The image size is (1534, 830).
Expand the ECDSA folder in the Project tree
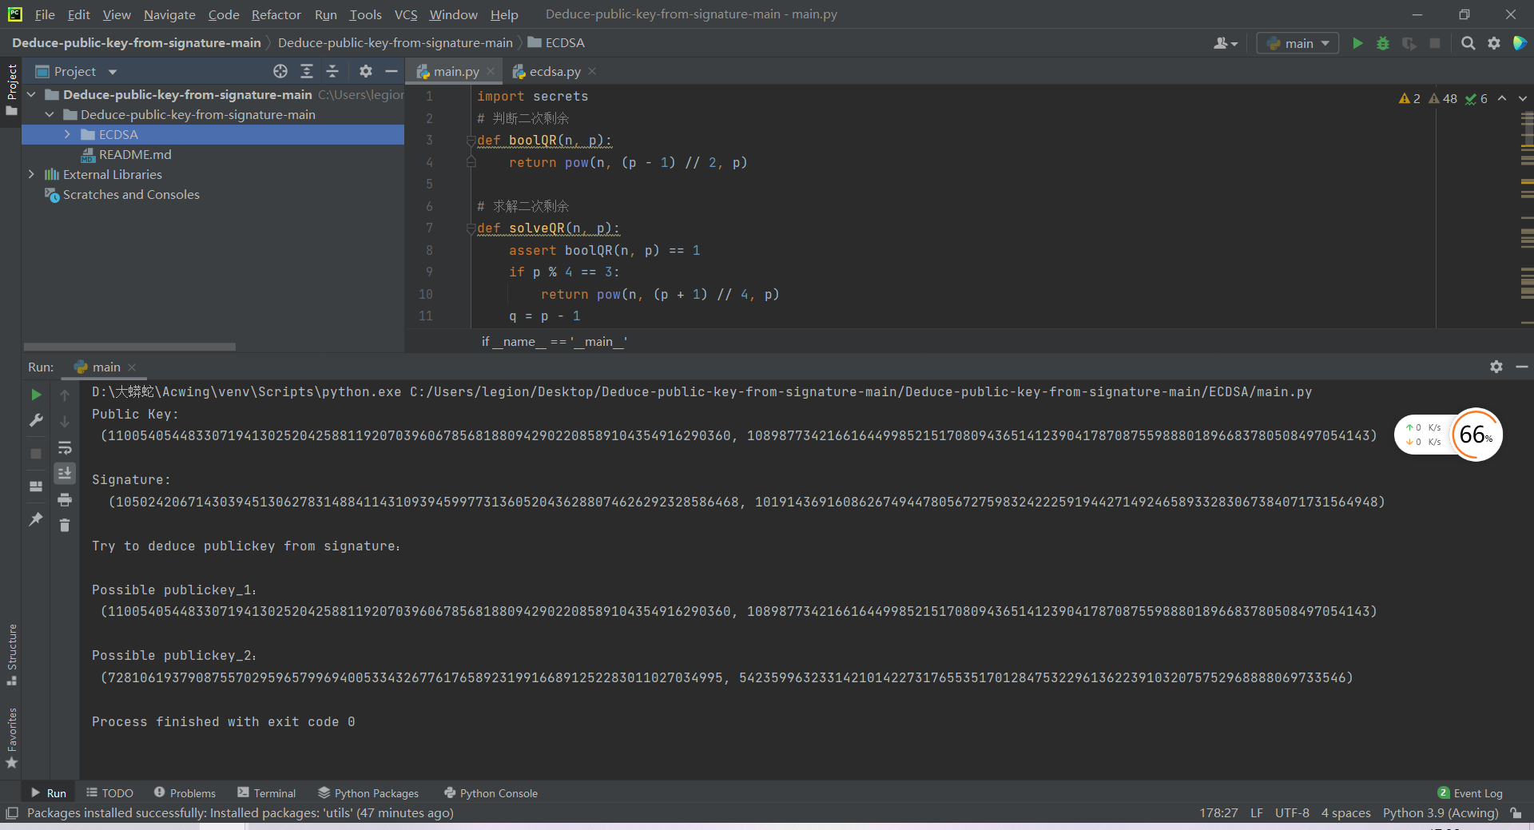[67, 134]
